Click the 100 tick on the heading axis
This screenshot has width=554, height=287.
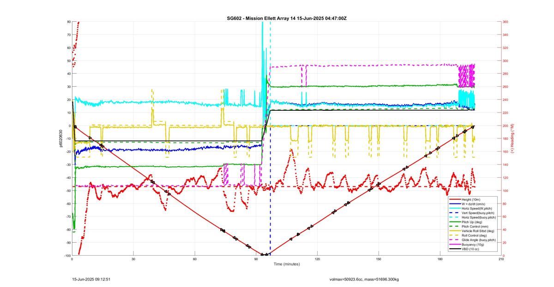(x=506, y=191)
